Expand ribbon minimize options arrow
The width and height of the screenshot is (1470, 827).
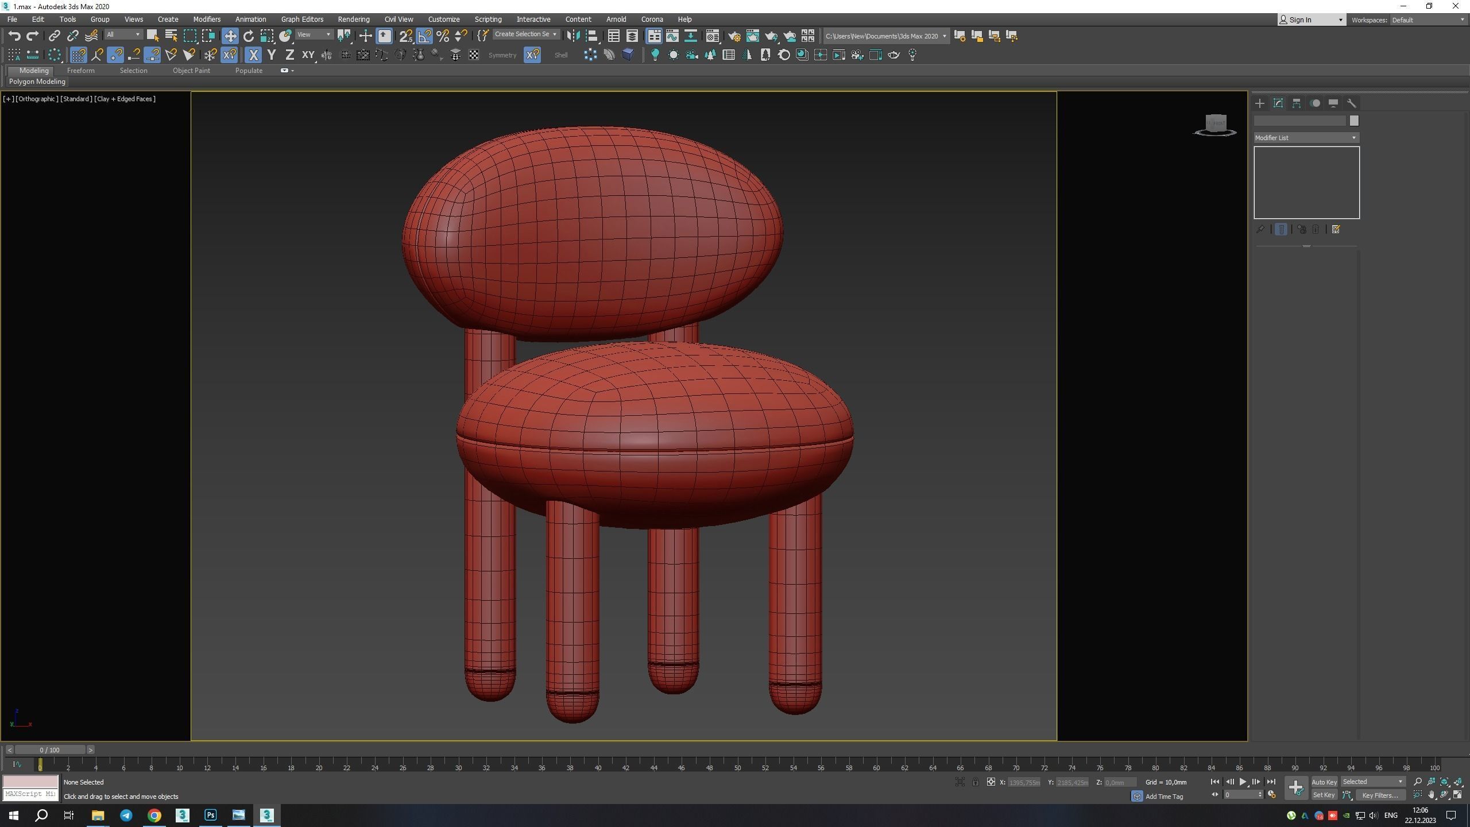tap(293, 71)
